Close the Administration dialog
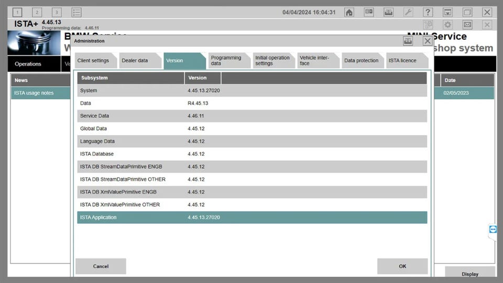 428,41
